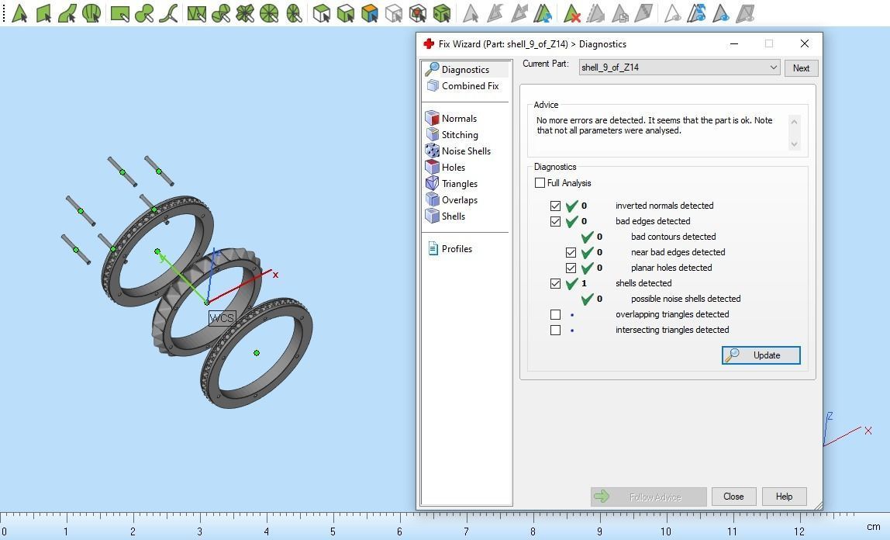Go to the Noise Shells fix page

(466, 151)
